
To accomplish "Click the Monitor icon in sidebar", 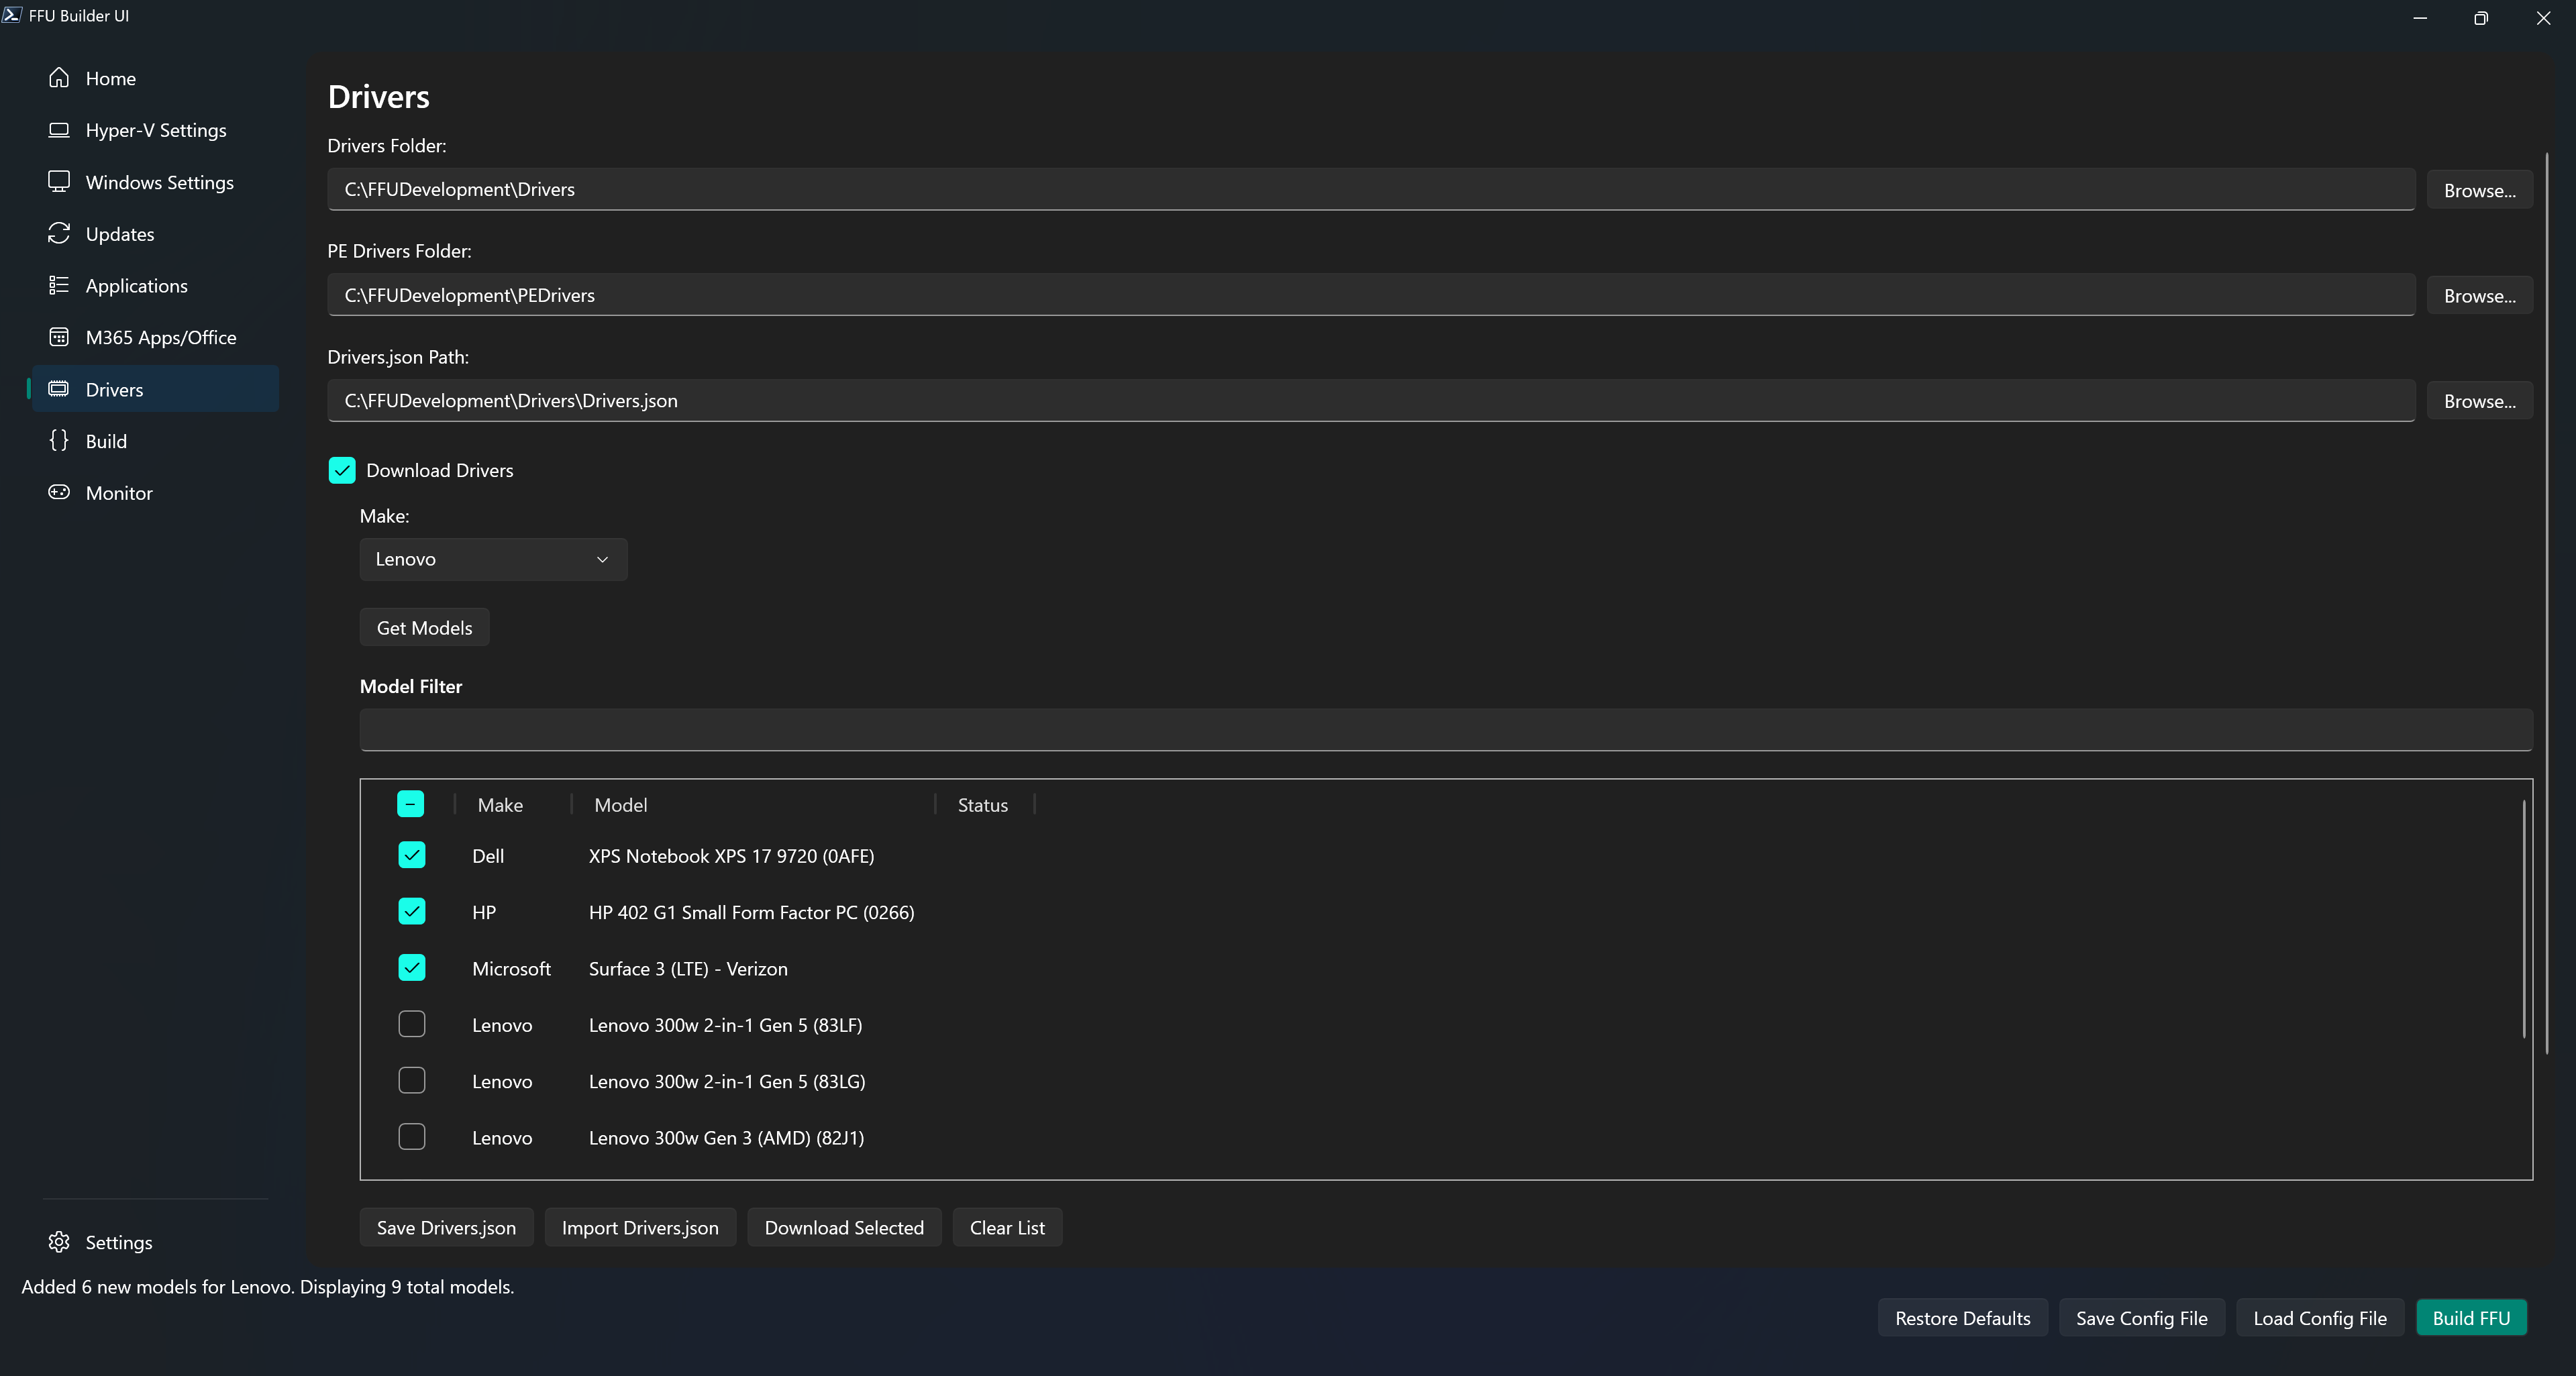I will (x=59, y=493).
